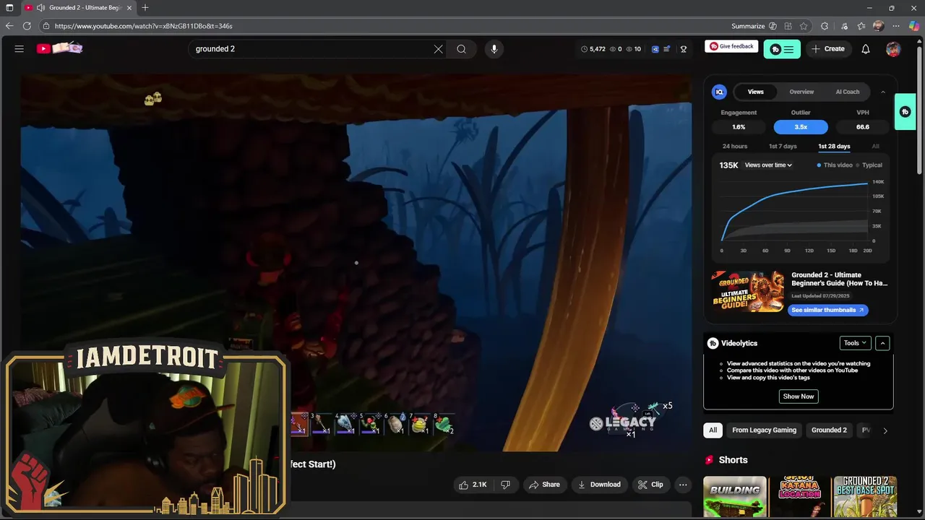Open browser settings and more ellipsis

coord(896,26)
